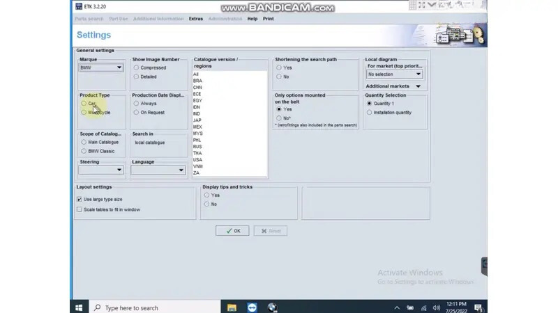558x313 pixels.
Task: Open the Help menu
Action: pyautogui.click(x=252, y=19)
